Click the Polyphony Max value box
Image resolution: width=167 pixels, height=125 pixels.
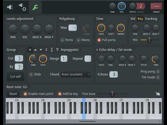72,28
